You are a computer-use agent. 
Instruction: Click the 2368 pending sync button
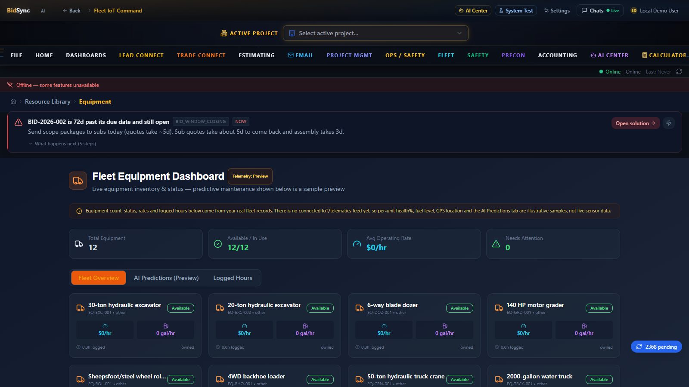coord(656,347)
